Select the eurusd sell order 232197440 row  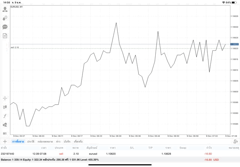[112, 154]
